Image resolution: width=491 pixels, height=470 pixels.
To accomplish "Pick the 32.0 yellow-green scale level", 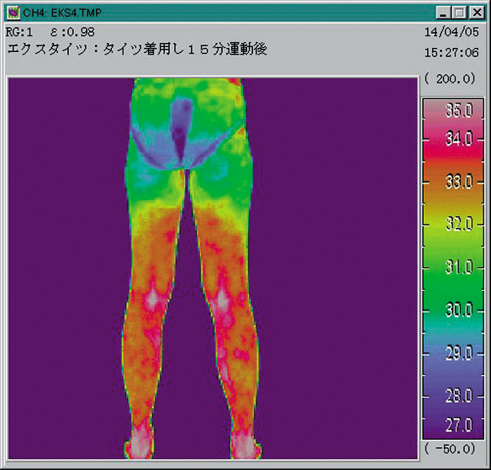I will coord(459,224).
